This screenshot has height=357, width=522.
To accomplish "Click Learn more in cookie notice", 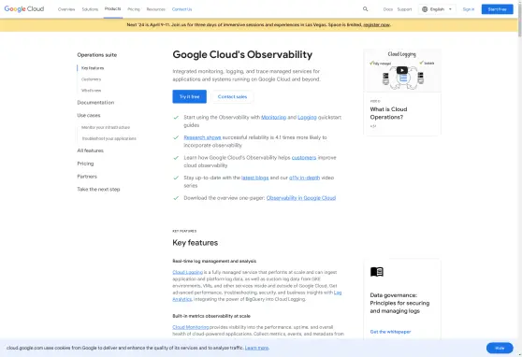I will pyautogui.click(x=256, y=348).
